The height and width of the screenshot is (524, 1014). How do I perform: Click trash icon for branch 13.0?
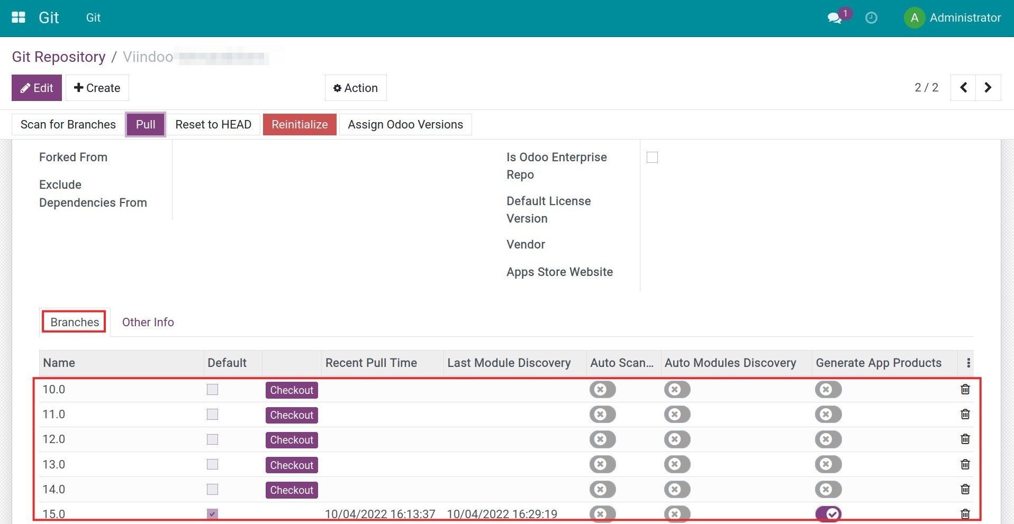[965, 464]
